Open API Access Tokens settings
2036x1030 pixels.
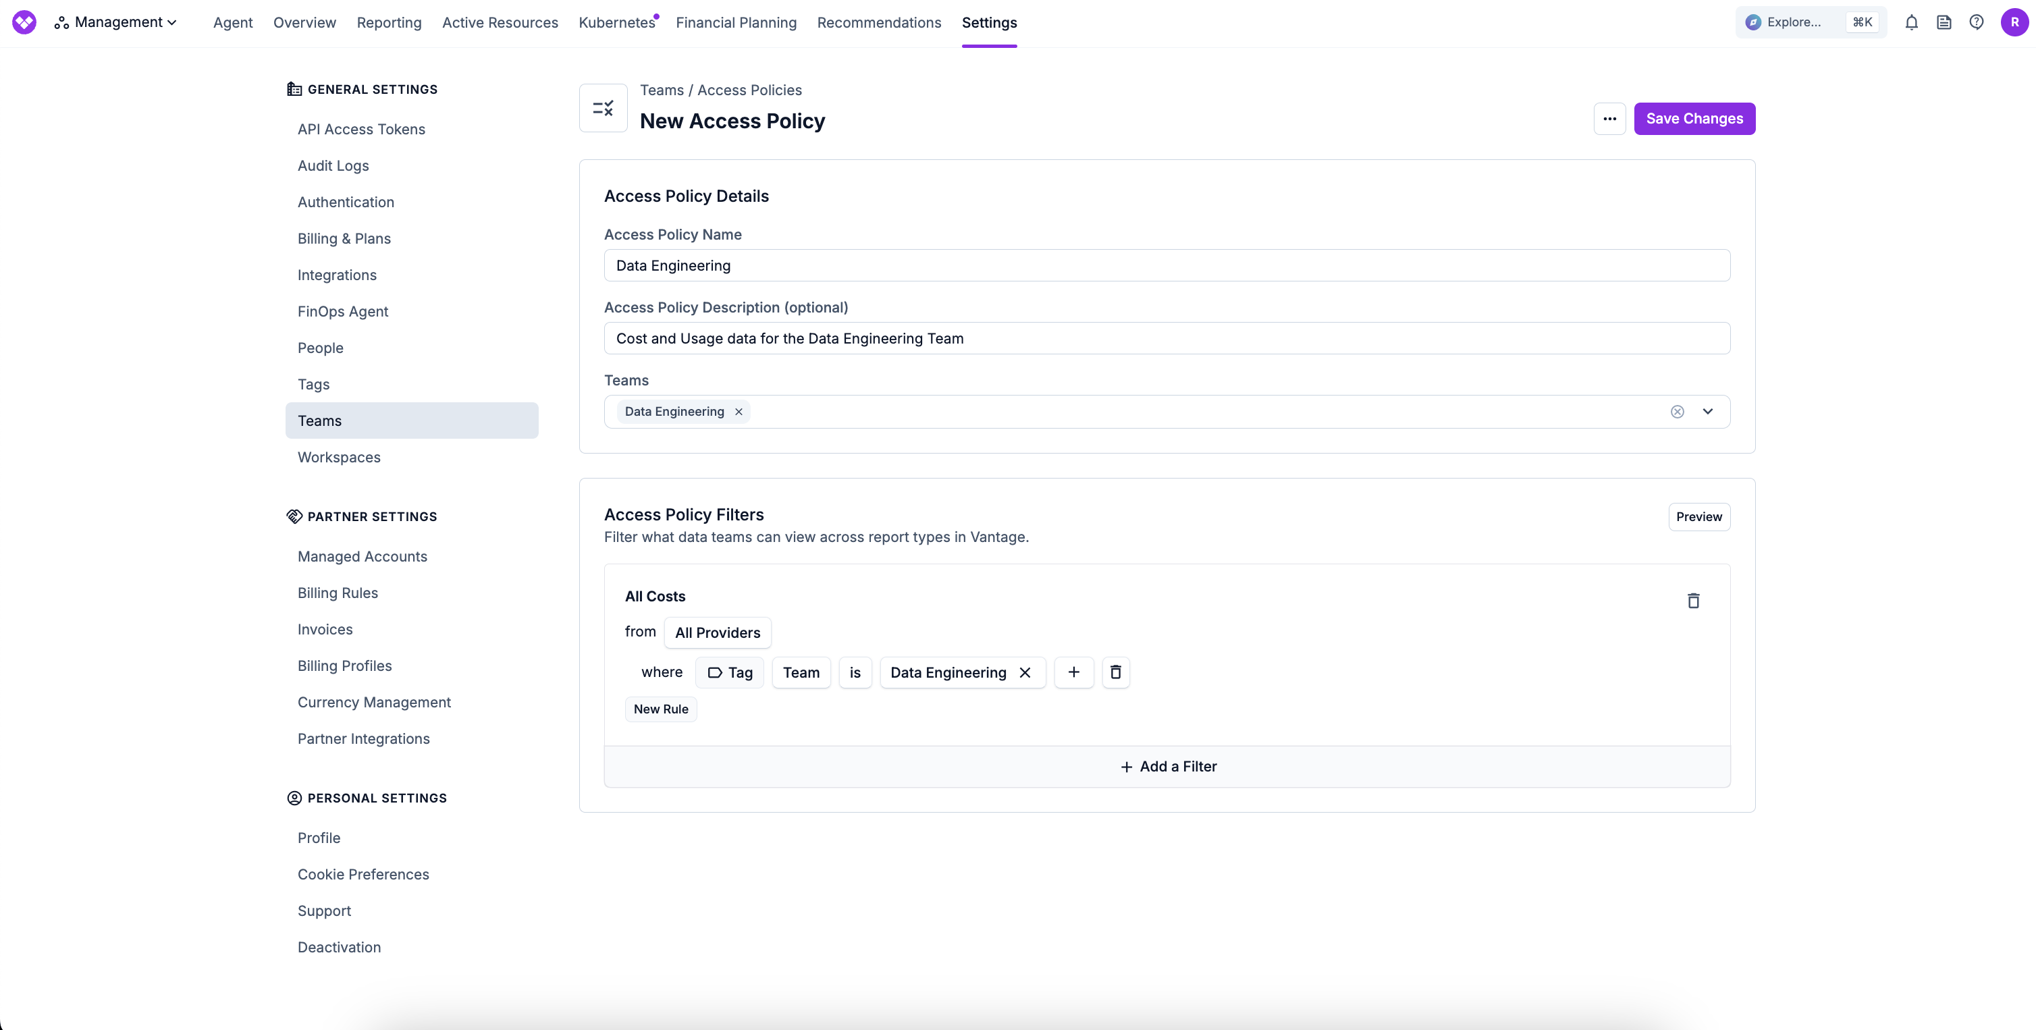pos(361,129)
